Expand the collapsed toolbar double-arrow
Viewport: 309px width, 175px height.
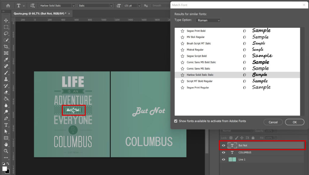pos(3,11)
